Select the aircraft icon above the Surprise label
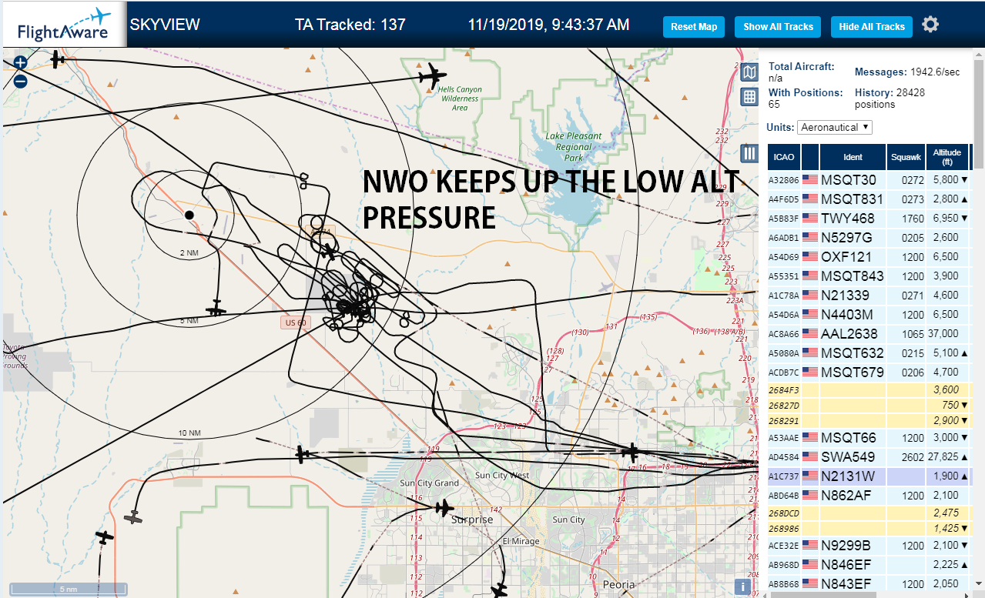Image resolution: width=985 pixels, height=598 pixels. pyautogui.click(x=443, y=507)
